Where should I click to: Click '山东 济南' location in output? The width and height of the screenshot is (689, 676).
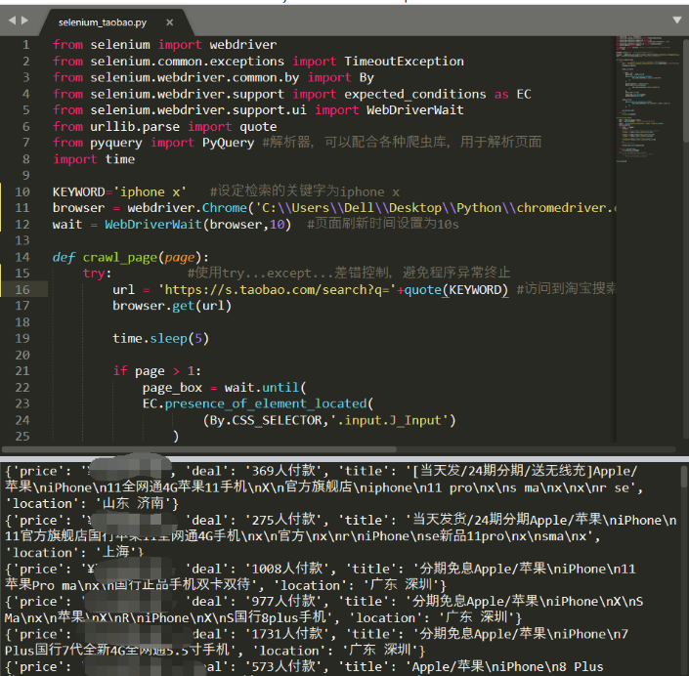point(133,503)
